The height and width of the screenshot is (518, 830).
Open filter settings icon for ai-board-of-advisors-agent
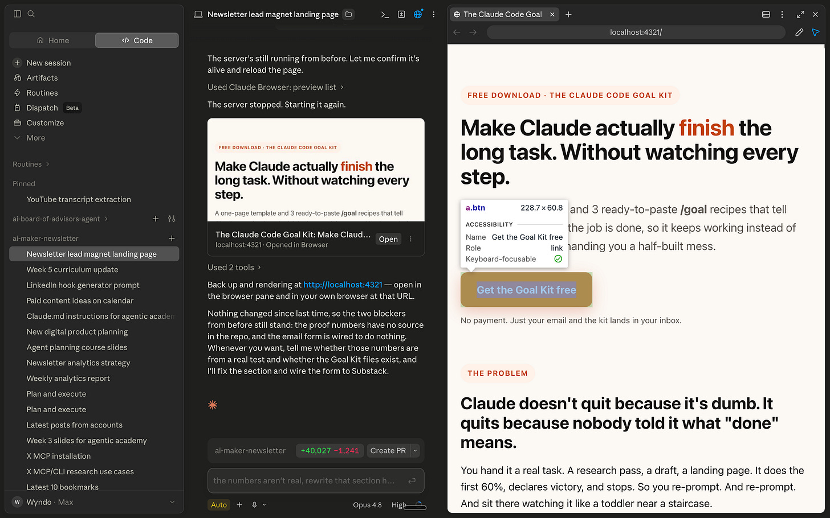172,219
